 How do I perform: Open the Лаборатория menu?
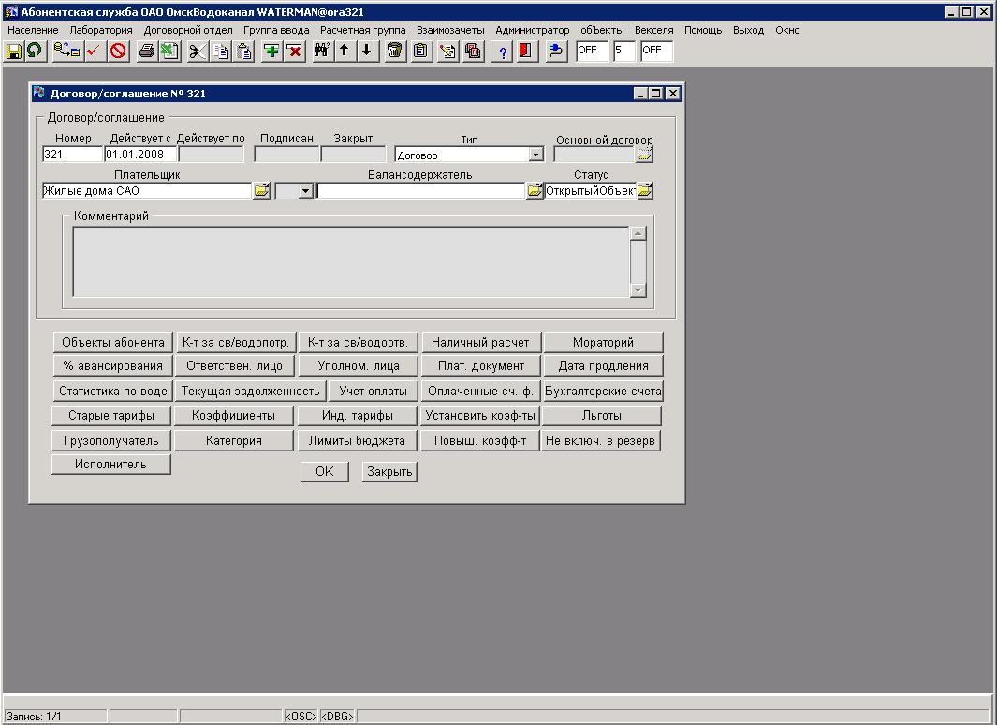pyautogui.click(x=101, y=30)
